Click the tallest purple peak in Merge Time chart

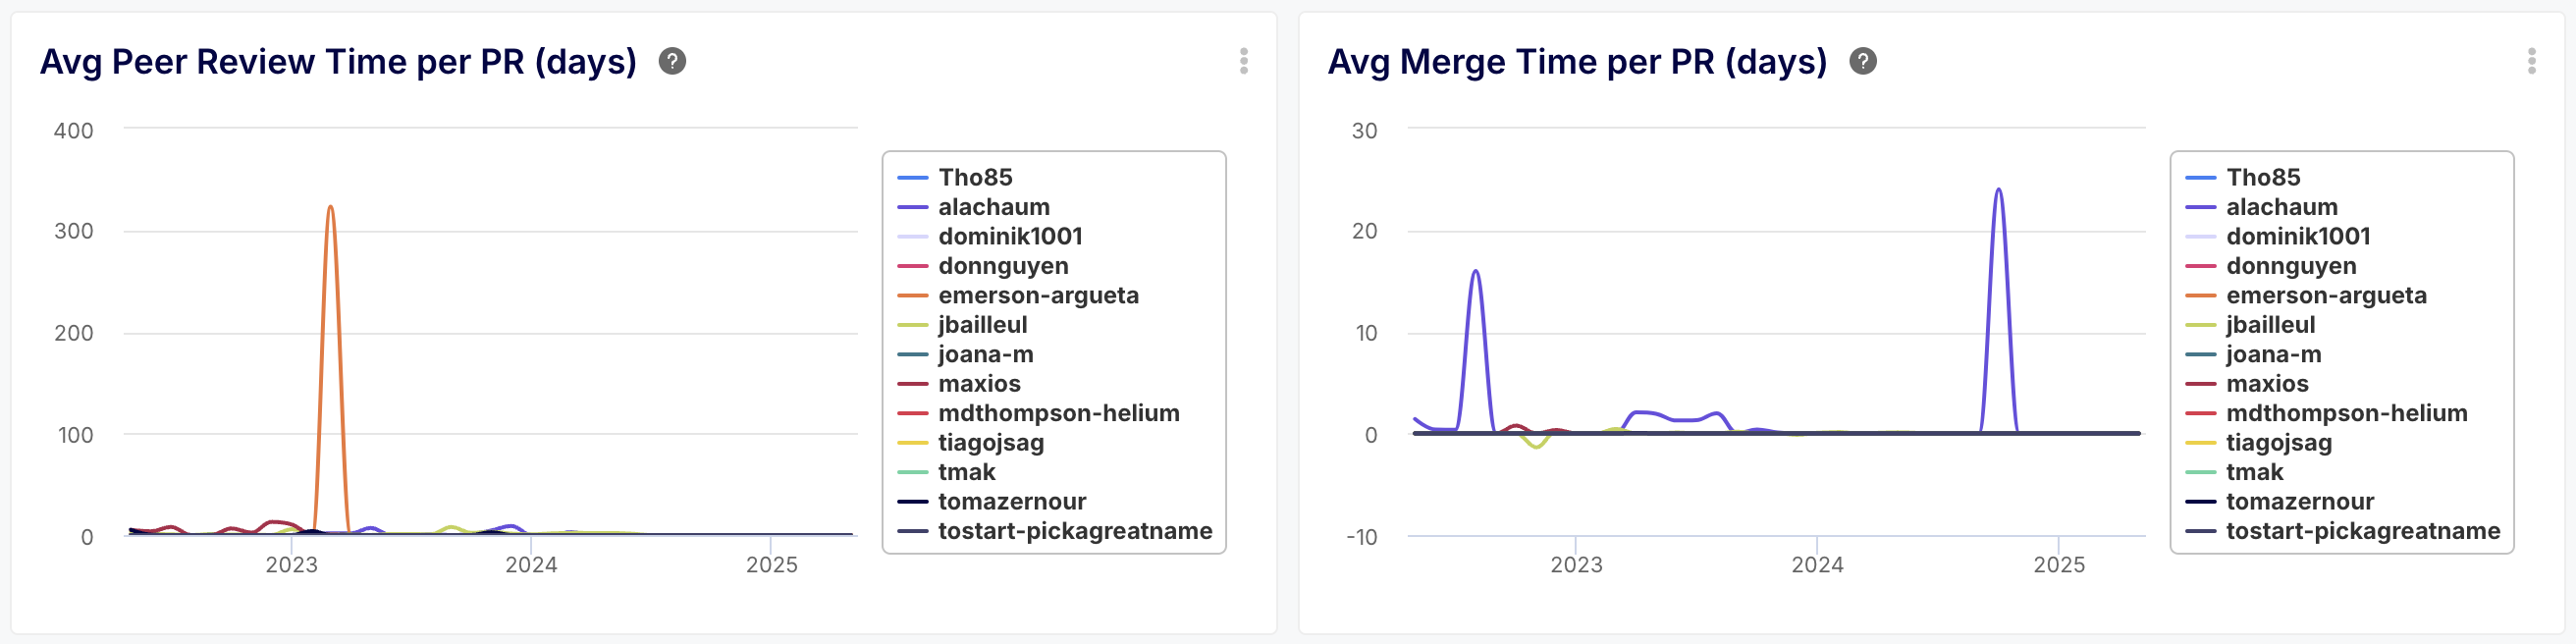1998,190
